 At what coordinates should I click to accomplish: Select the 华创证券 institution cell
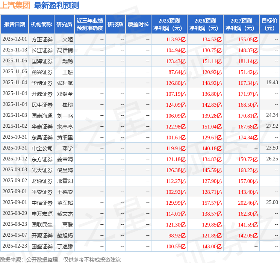42,83
